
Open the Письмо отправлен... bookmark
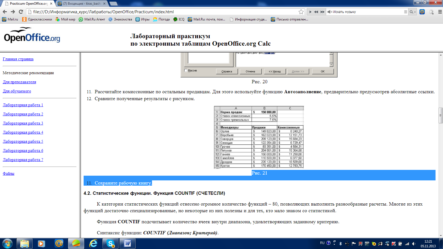[x=289, y=19]
